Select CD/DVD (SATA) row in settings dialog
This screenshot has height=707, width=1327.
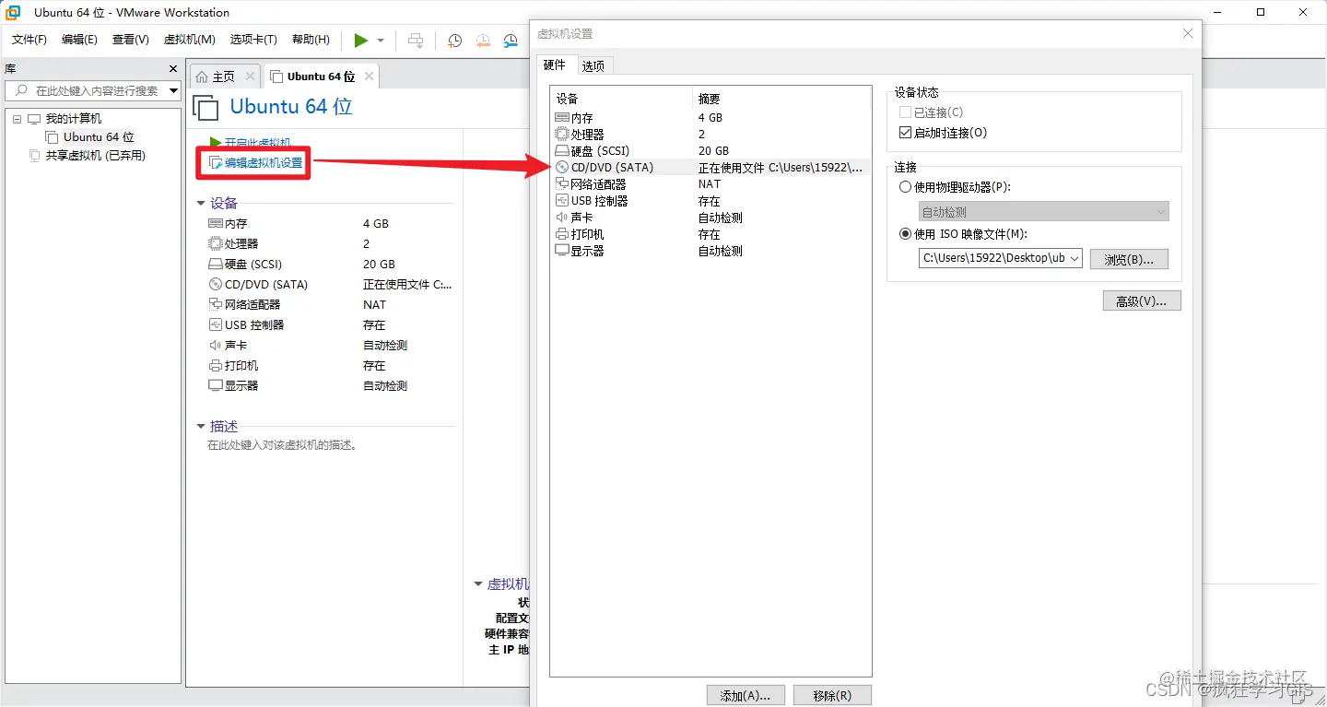(x=710, y=168)
